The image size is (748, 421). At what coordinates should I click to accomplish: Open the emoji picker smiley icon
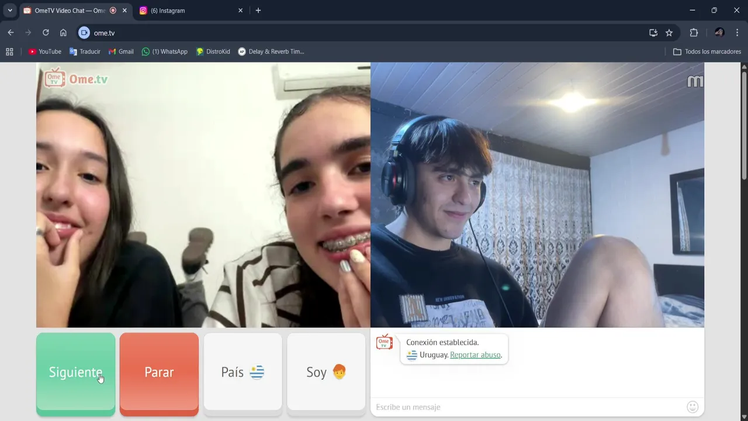pos(692,407)
